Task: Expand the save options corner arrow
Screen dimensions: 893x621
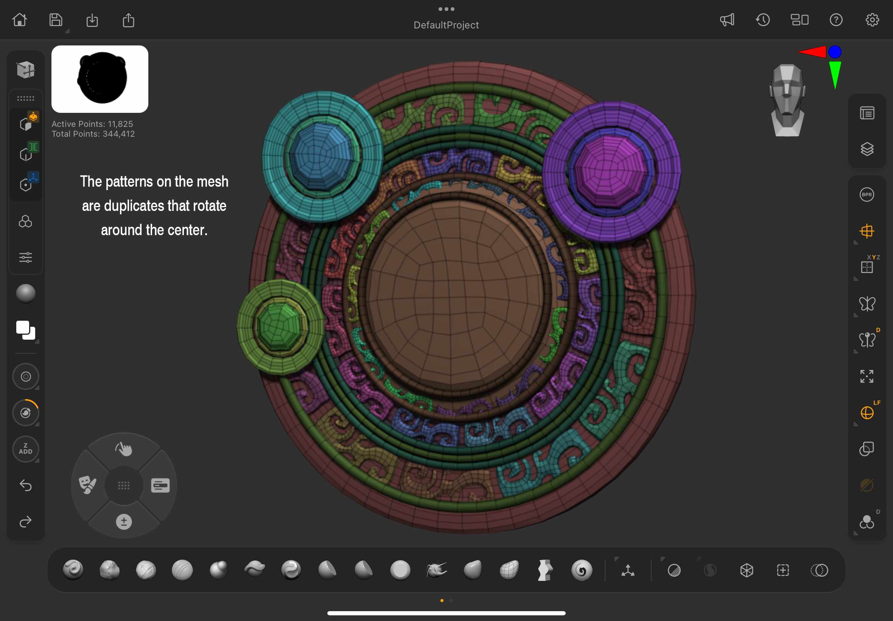Action: (67, 31)
